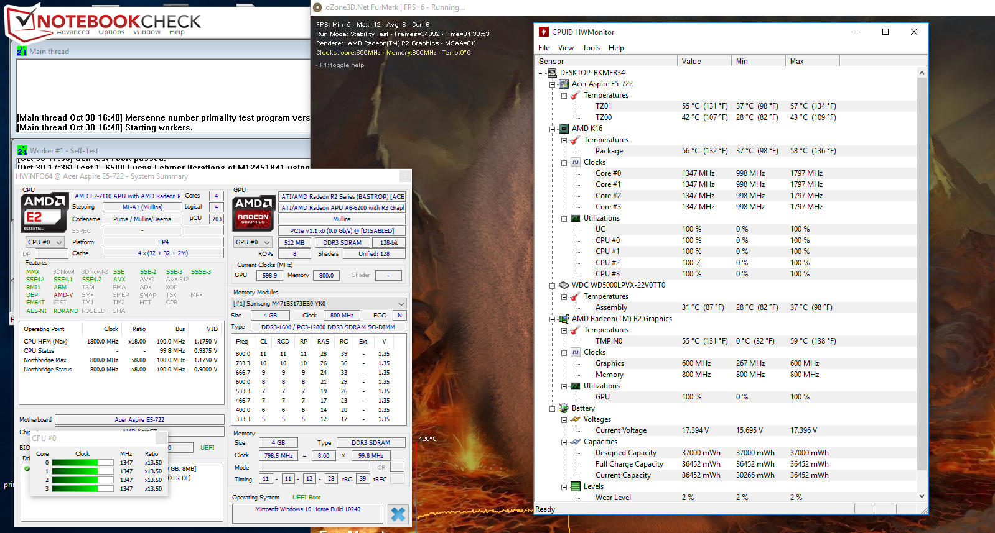
Task: Click the DESKTOP-RKMFR34 computer icon
Action: 552,73
